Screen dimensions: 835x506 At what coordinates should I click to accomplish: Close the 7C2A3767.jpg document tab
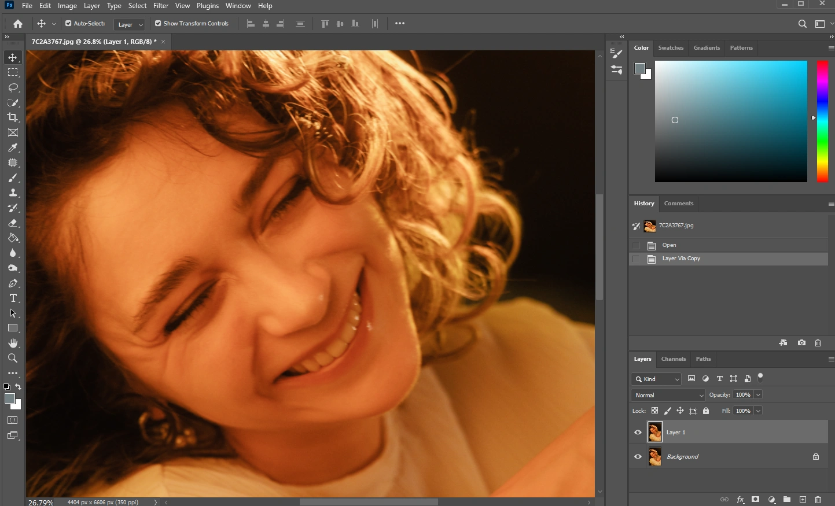click(x=163, y=42)
